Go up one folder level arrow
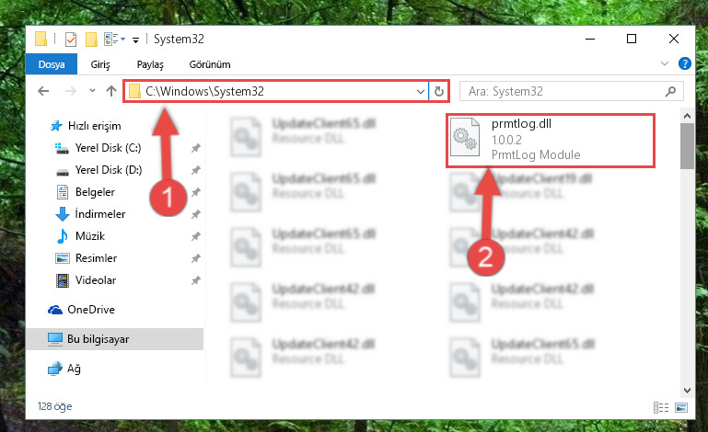Screen dimensions: 708x432 (111, 91)
